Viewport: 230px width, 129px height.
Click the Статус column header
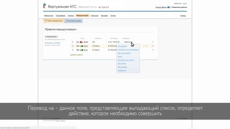[82, 38]
